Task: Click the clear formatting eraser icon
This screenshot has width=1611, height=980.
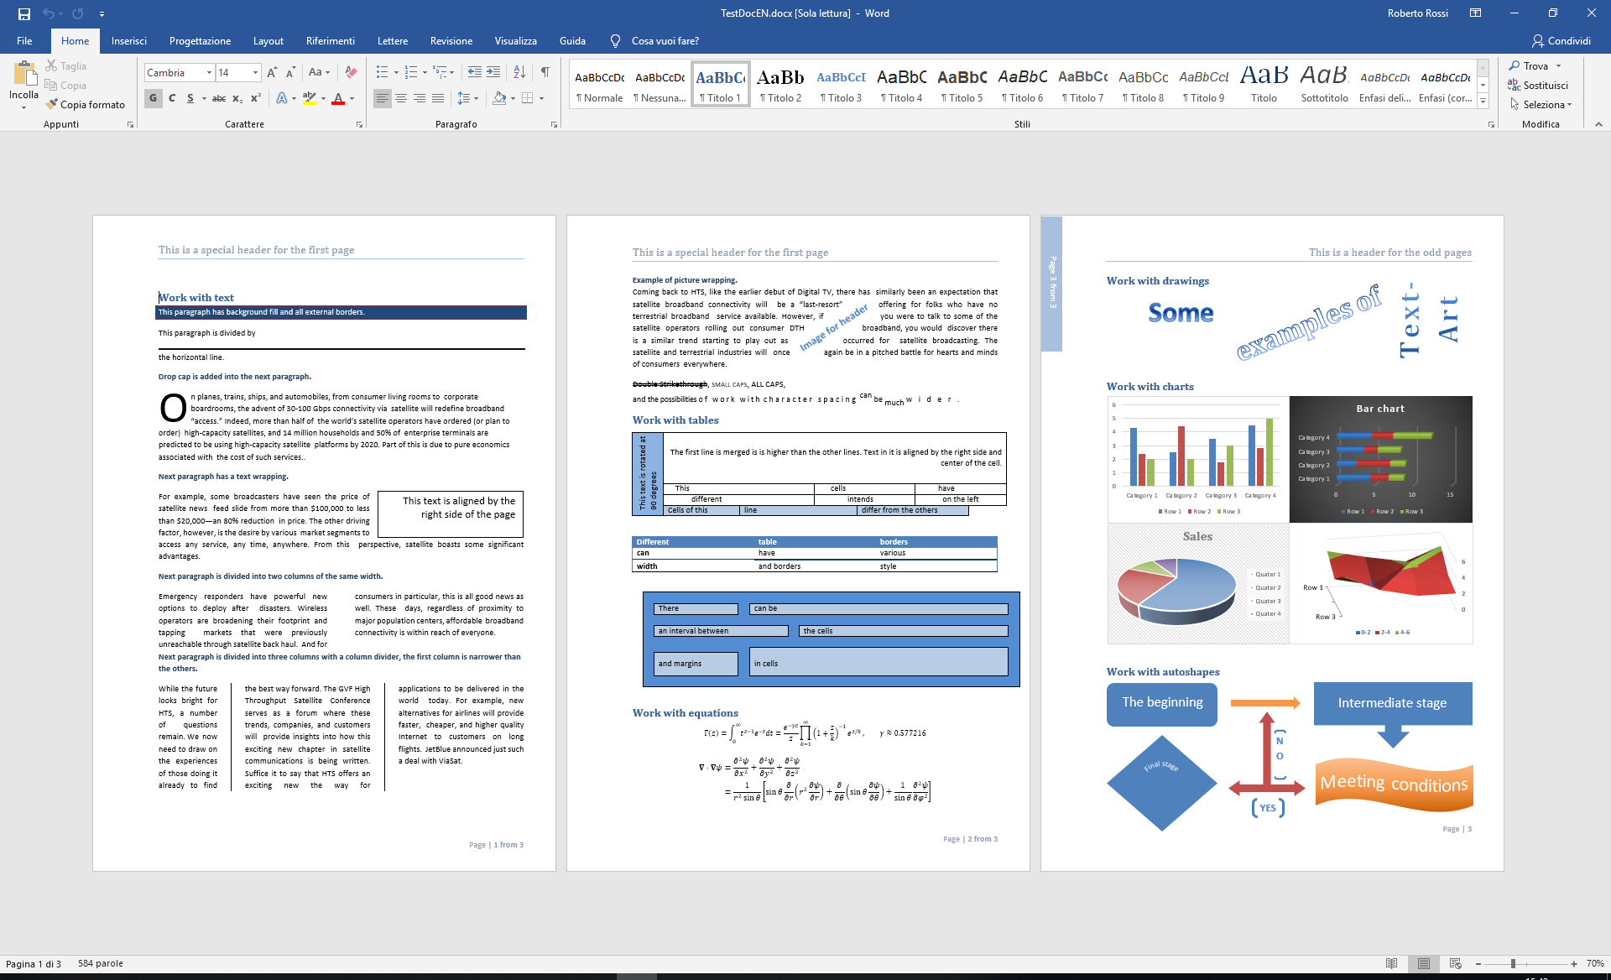Action: [351, 72]
